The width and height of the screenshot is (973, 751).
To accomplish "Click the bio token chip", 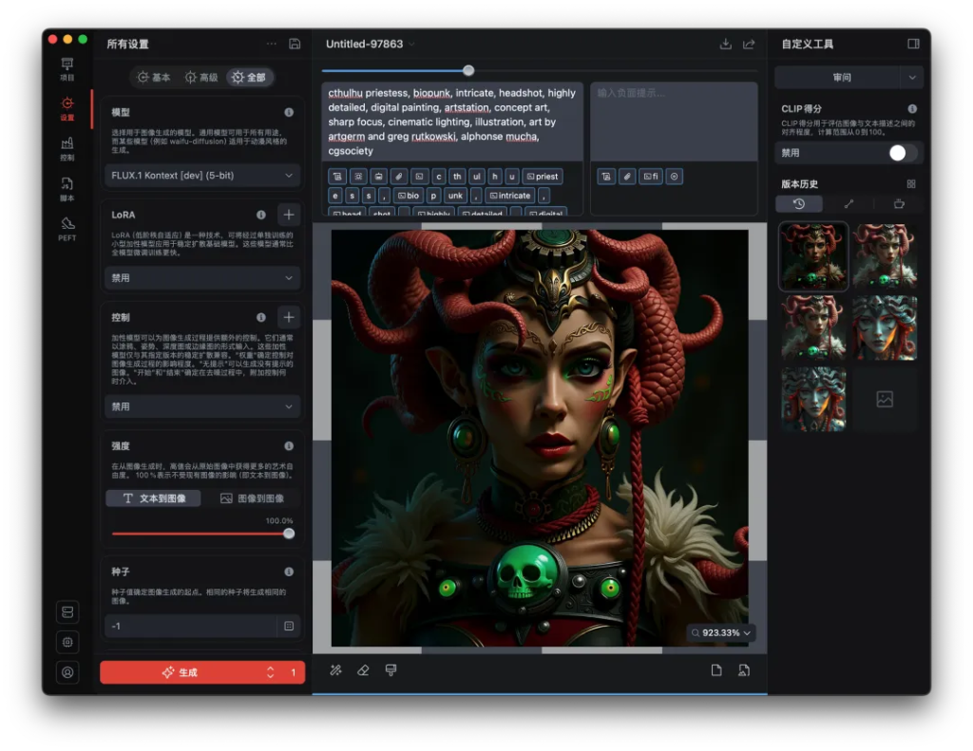I will coord(409,196).
